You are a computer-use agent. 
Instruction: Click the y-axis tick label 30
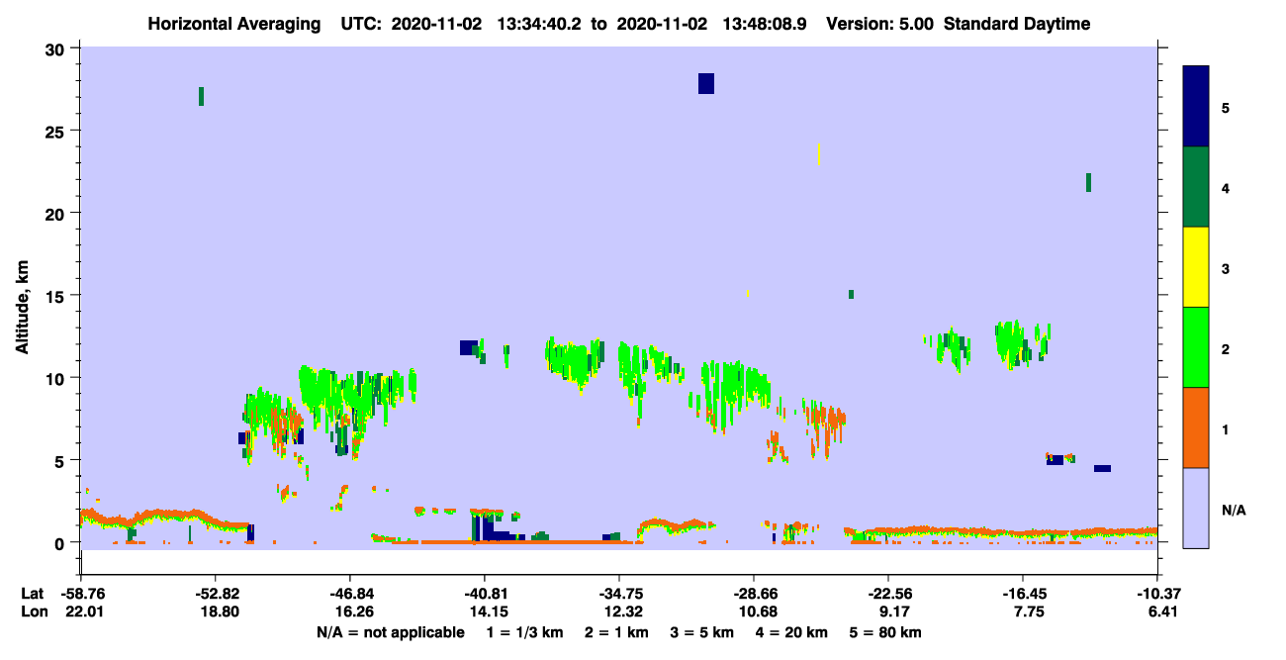(x=57, y=48)
